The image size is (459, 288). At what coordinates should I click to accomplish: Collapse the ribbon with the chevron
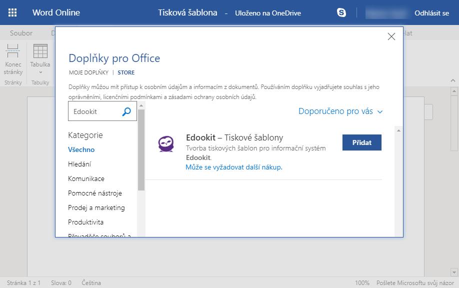coord(453,80)
